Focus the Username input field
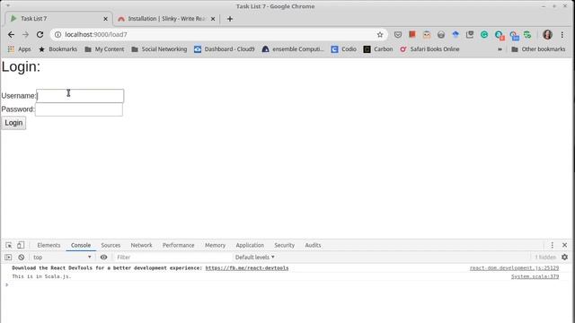 tap(80, 96)
